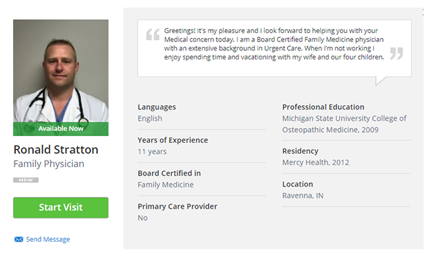Click Family Medicine under Board Certified in

(166, 184)
